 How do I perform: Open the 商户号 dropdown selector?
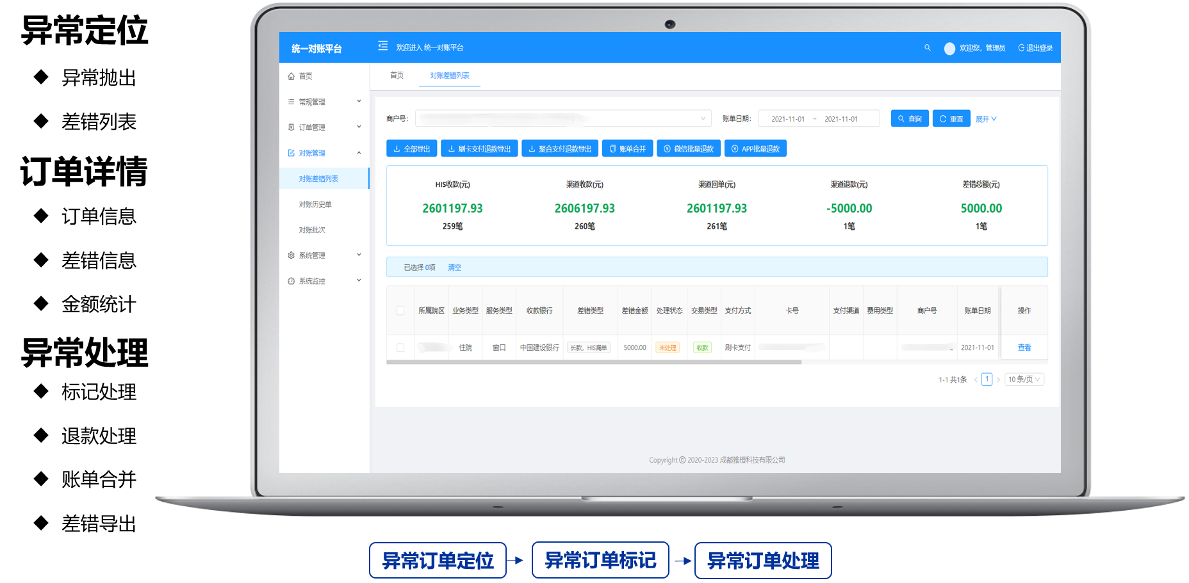coord(562,119)
